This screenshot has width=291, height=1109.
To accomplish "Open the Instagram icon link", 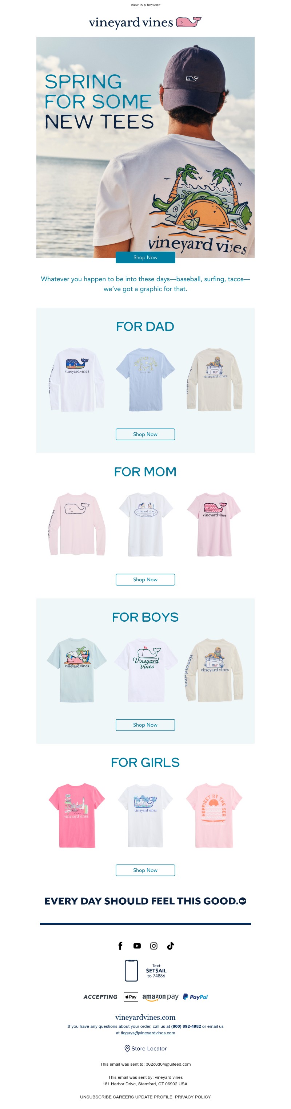I will coord(154,946).
